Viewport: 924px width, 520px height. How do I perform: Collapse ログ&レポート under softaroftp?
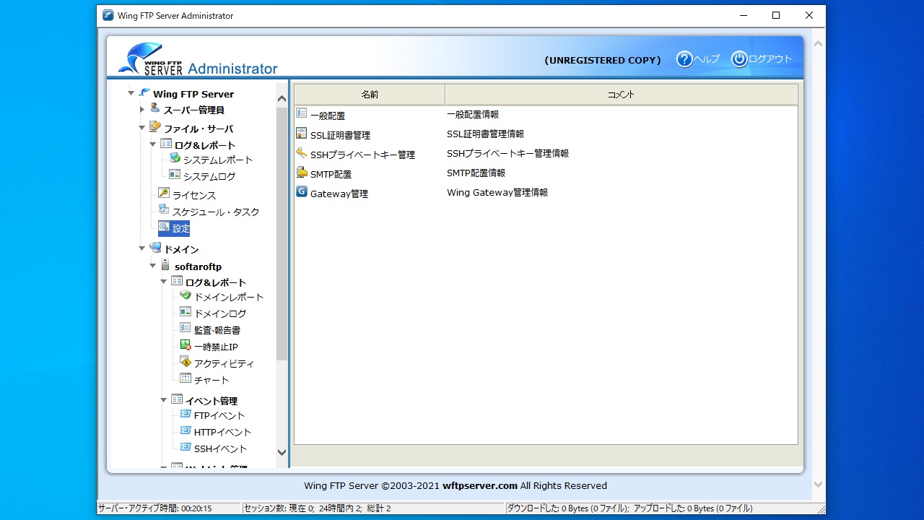pos(164,282)
